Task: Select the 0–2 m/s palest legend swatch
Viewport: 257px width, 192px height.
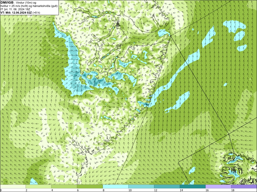Action: [x=13, y=187]
